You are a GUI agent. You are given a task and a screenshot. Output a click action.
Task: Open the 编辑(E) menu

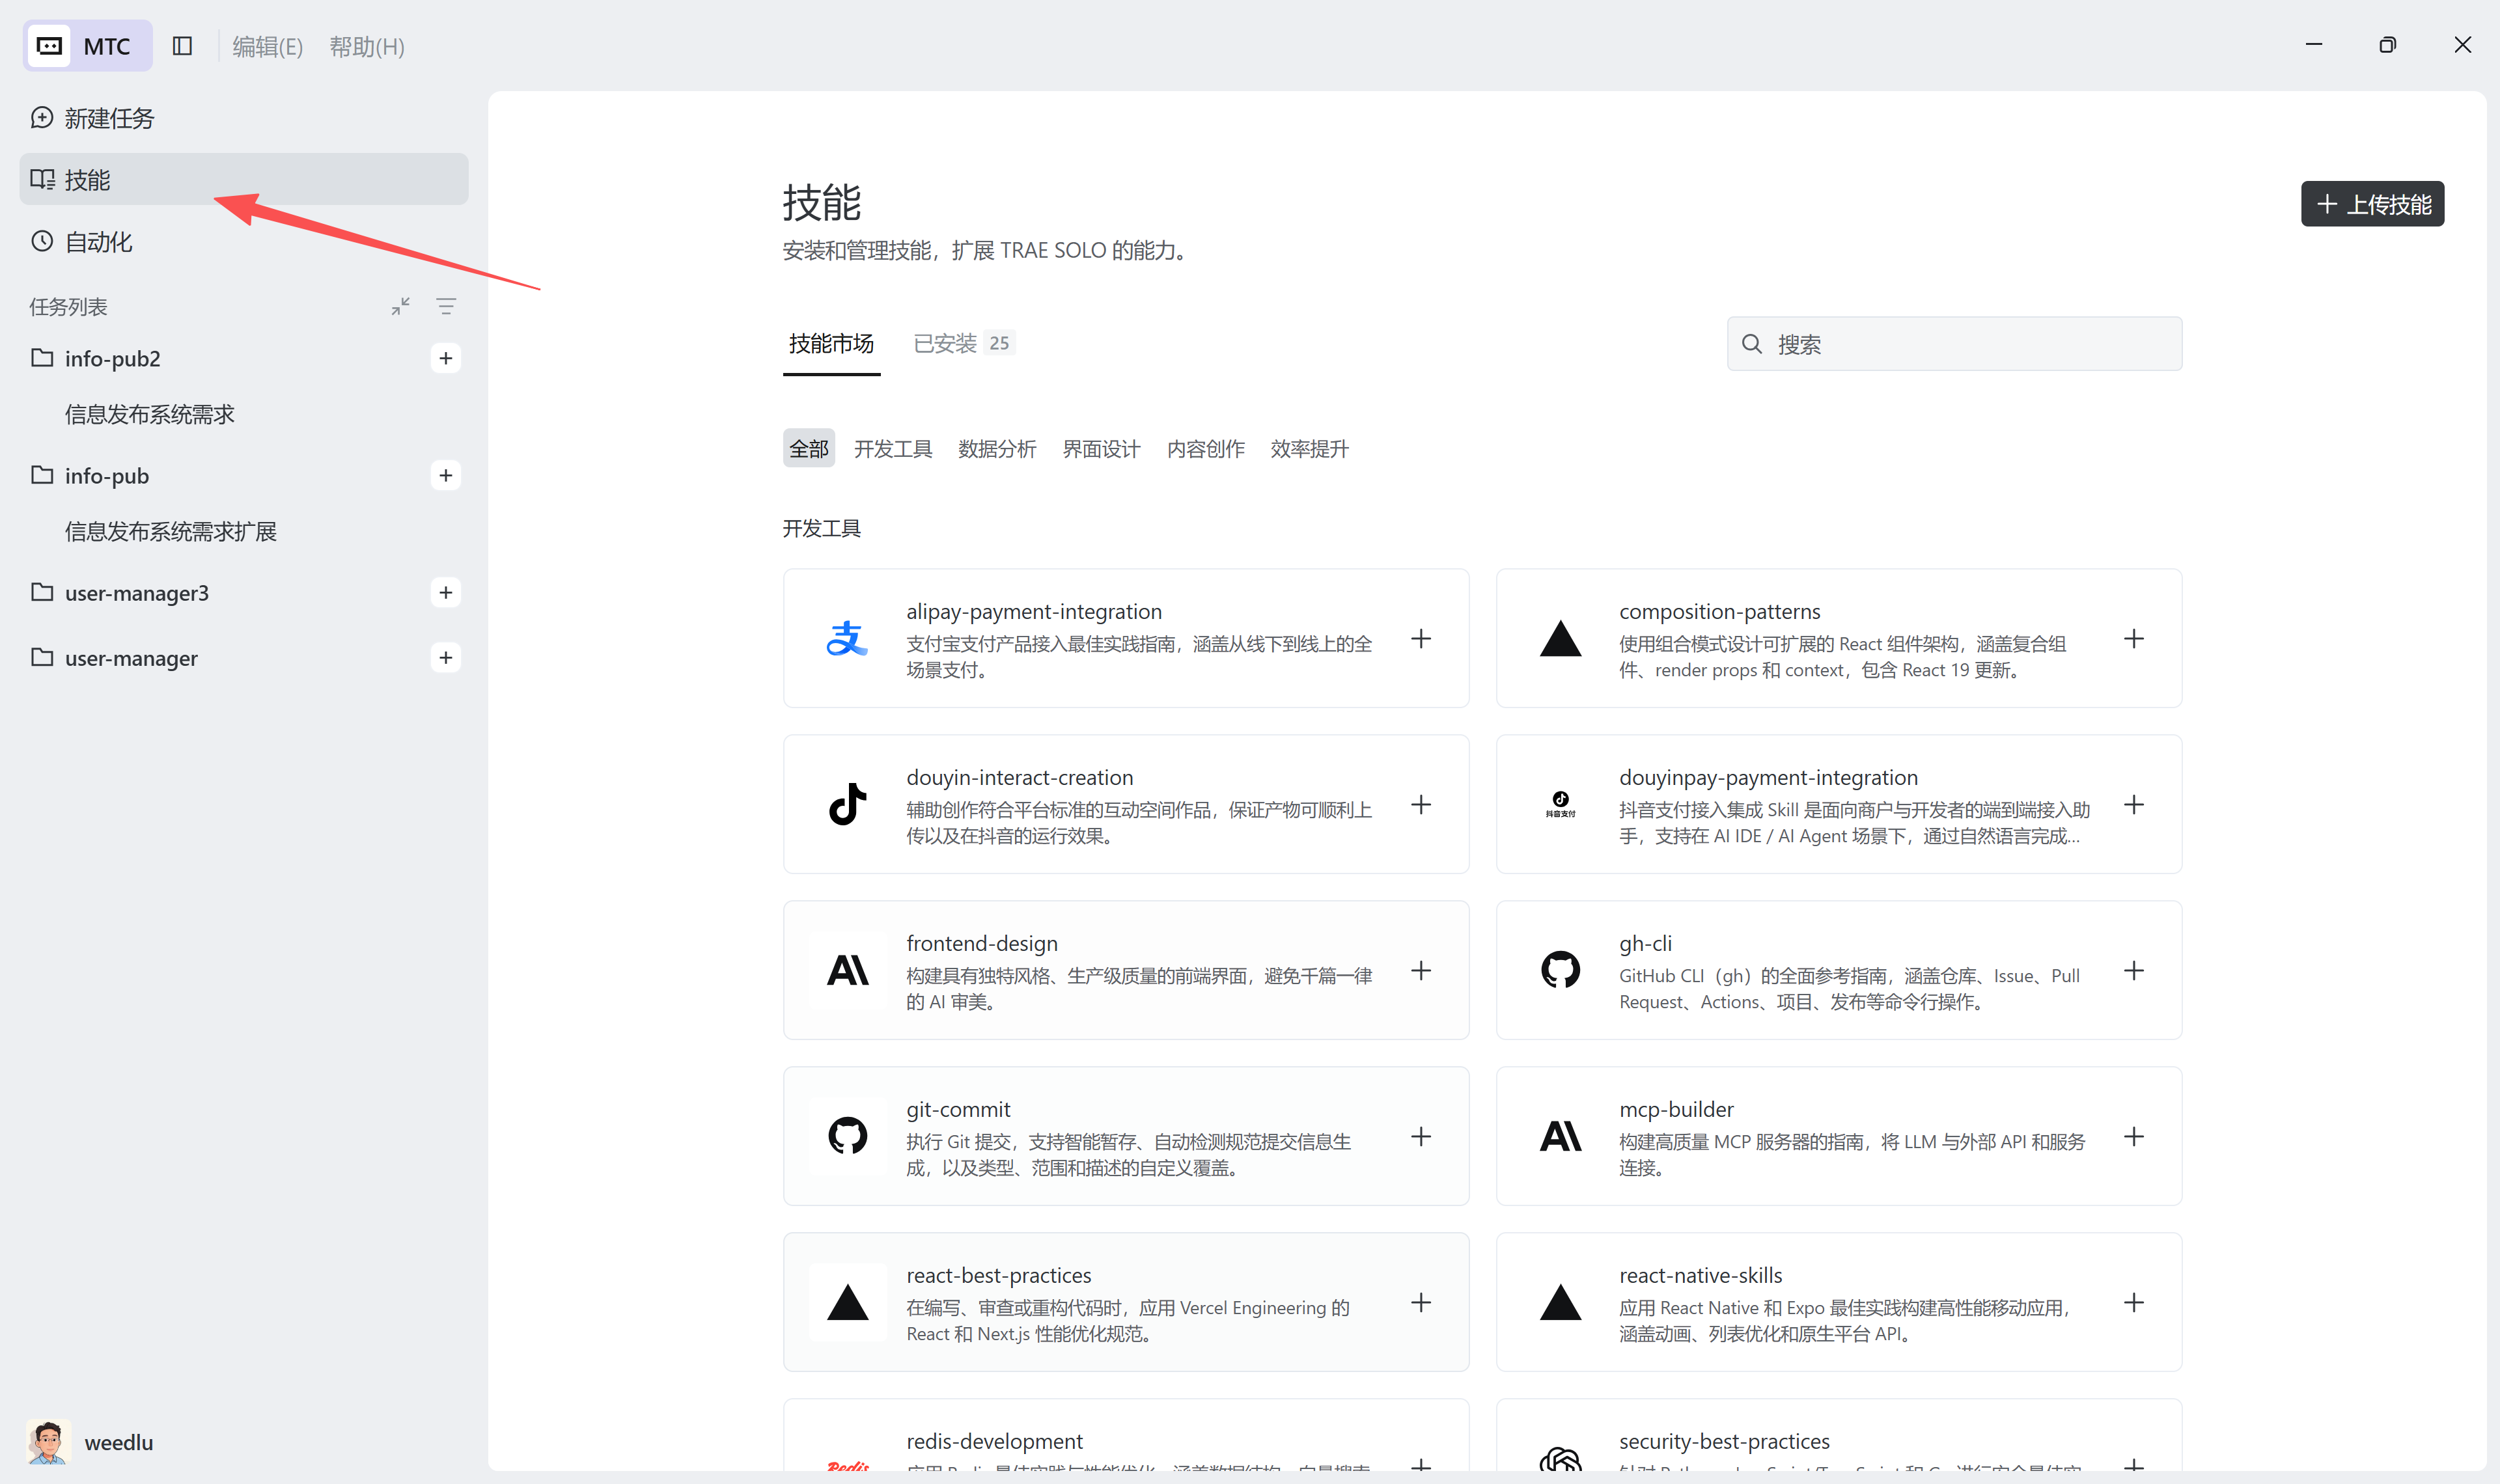coord(267,46)
